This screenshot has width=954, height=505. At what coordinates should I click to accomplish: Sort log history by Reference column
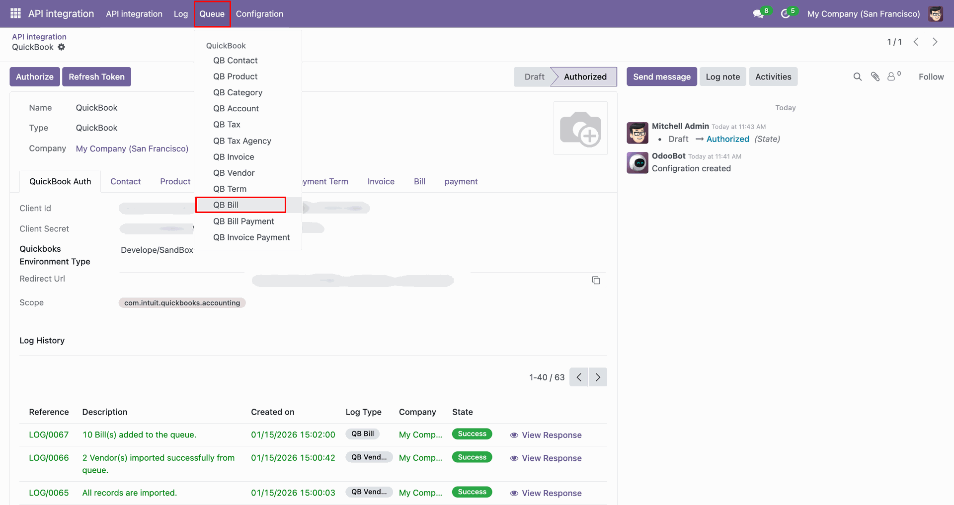(49, 412)
